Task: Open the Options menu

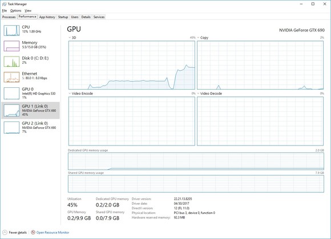Action: point(15,10)
